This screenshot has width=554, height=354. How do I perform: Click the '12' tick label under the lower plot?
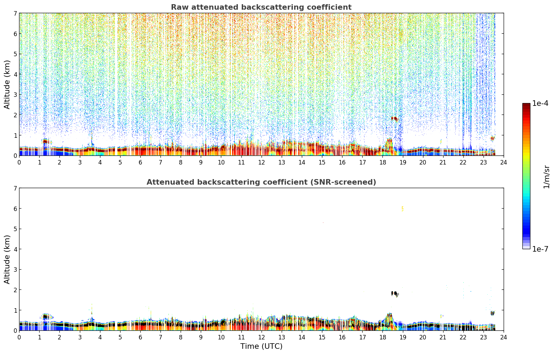pos(261,337)
